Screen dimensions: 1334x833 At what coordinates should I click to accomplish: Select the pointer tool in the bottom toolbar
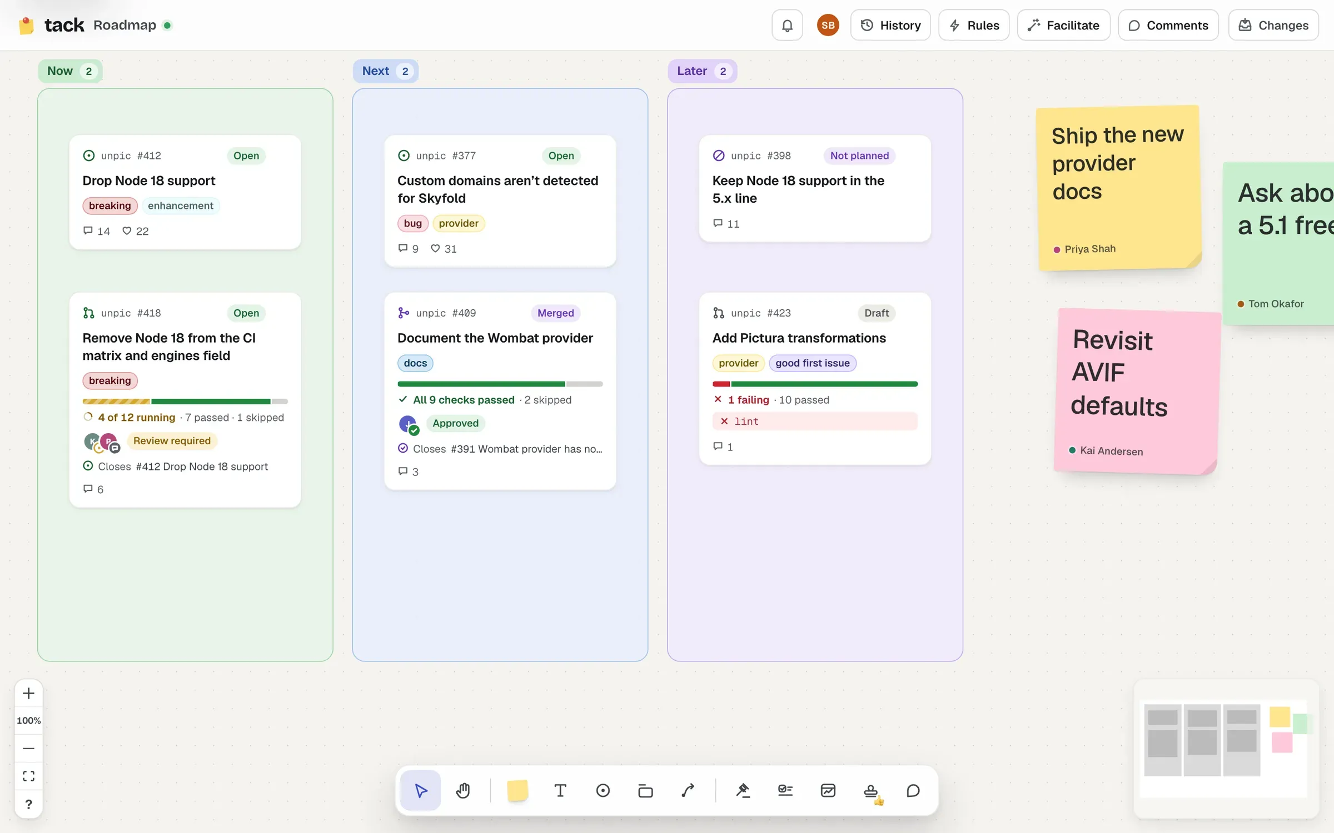coord(421,790)
